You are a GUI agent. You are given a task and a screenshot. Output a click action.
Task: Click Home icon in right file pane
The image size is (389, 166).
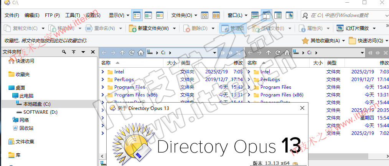click(x=287, y=53)
